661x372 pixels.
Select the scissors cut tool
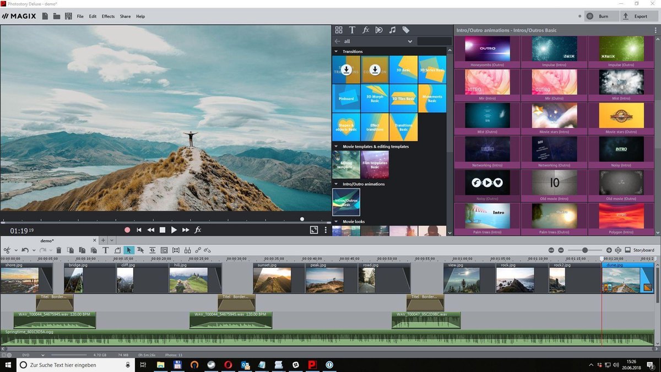7,250
